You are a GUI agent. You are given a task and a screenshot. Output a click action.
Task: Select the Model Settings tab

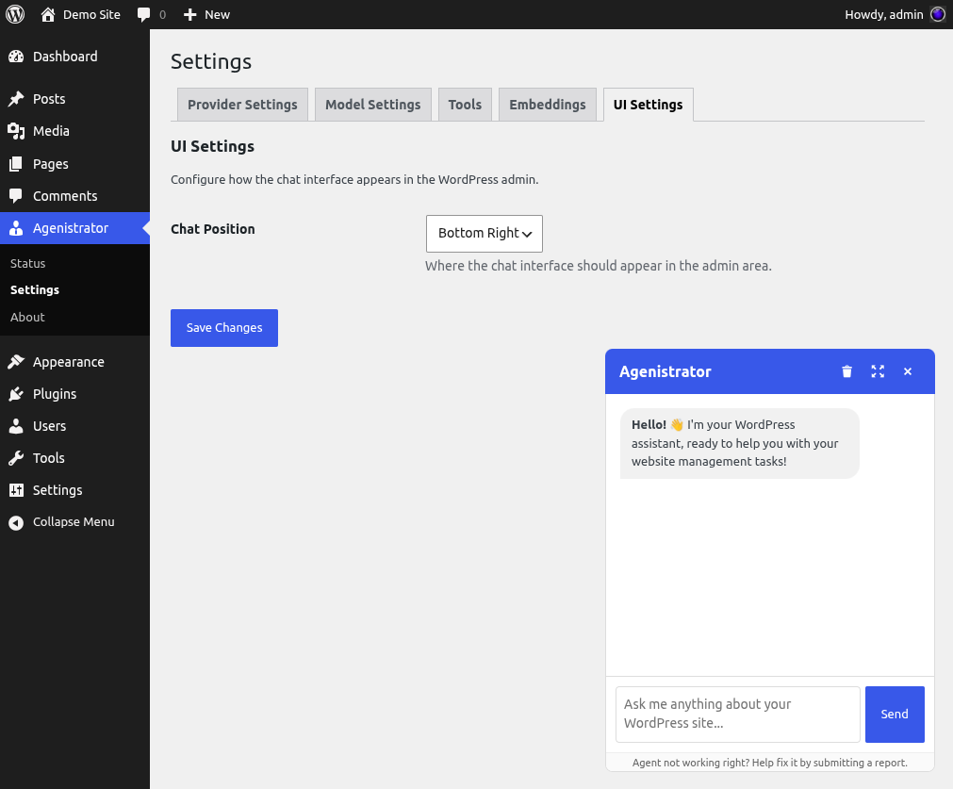[372, 104]
